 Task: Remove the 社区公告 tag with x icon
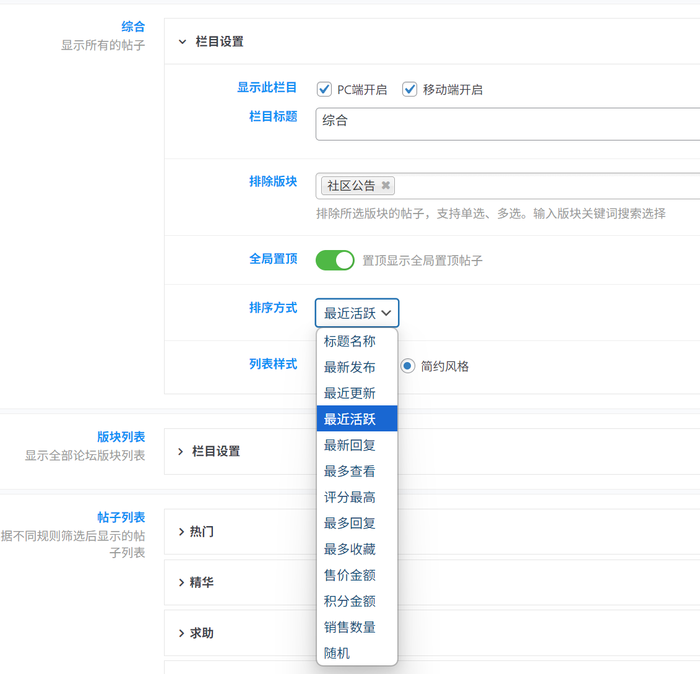click(386, 185)
